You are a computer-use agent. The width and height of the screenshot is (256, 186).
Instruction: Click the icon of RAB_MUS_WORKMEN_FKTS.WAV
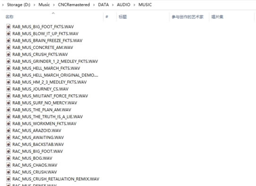pyautogui.click(x=9, y=123)
